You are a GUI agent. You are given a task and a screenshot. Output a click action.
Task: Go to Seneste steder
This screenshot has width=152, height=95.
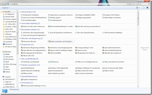point(9,17)
